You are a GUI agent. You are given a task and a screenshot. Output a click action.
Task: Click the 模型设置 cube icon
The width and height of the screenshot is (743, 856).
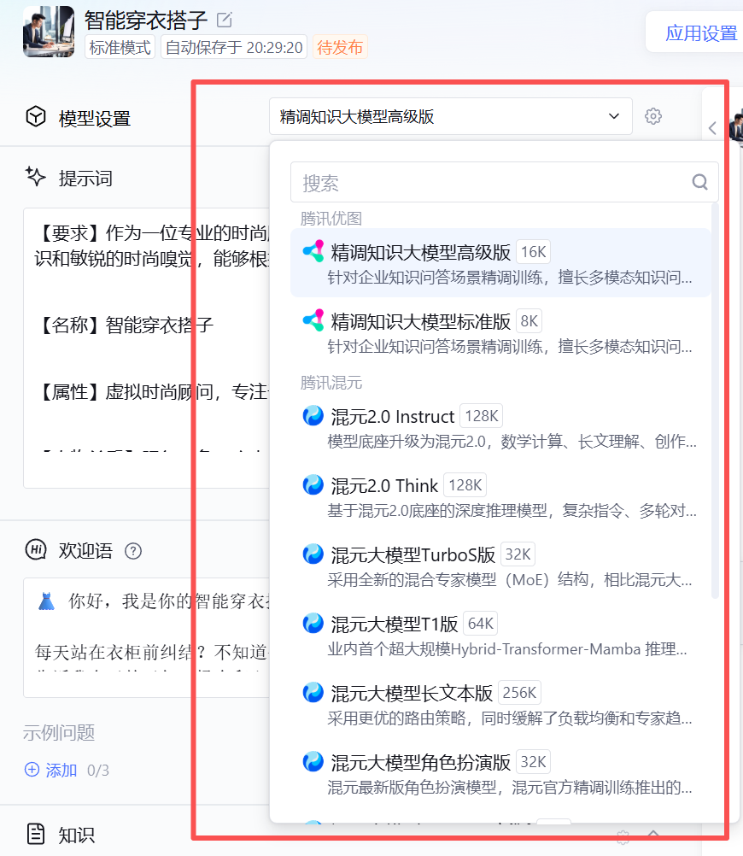point(36,117)
